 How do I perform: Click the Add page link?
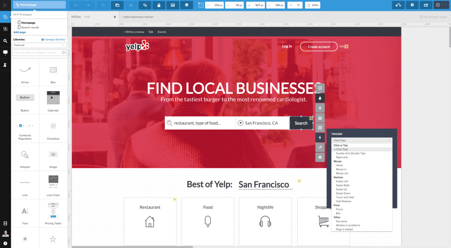20,32
